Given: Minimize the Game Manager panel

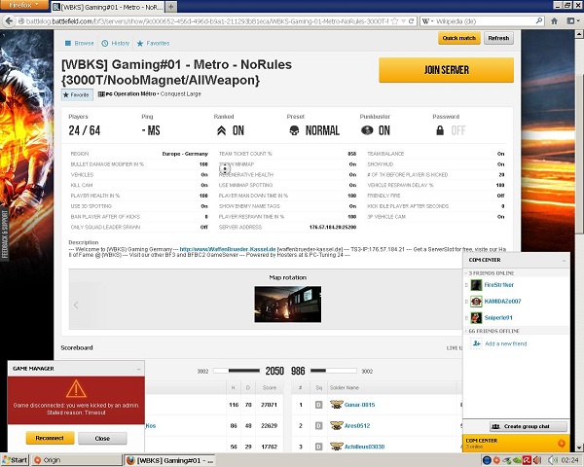Looking at the screenshot, I should pyautogui.click(x=139, y=369).
